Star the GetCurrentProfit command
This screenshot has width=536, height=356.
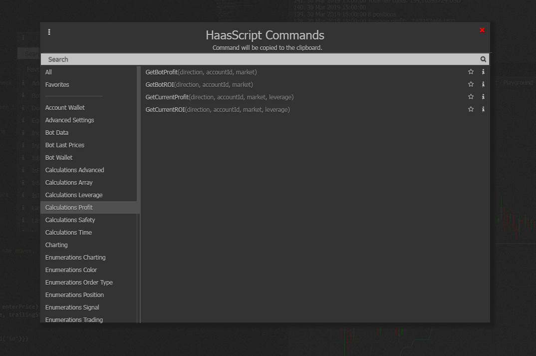click(471, 97)
